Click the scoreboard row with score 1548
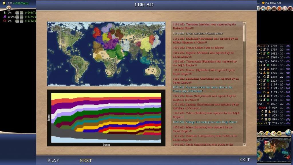 (x=273, y=57)
